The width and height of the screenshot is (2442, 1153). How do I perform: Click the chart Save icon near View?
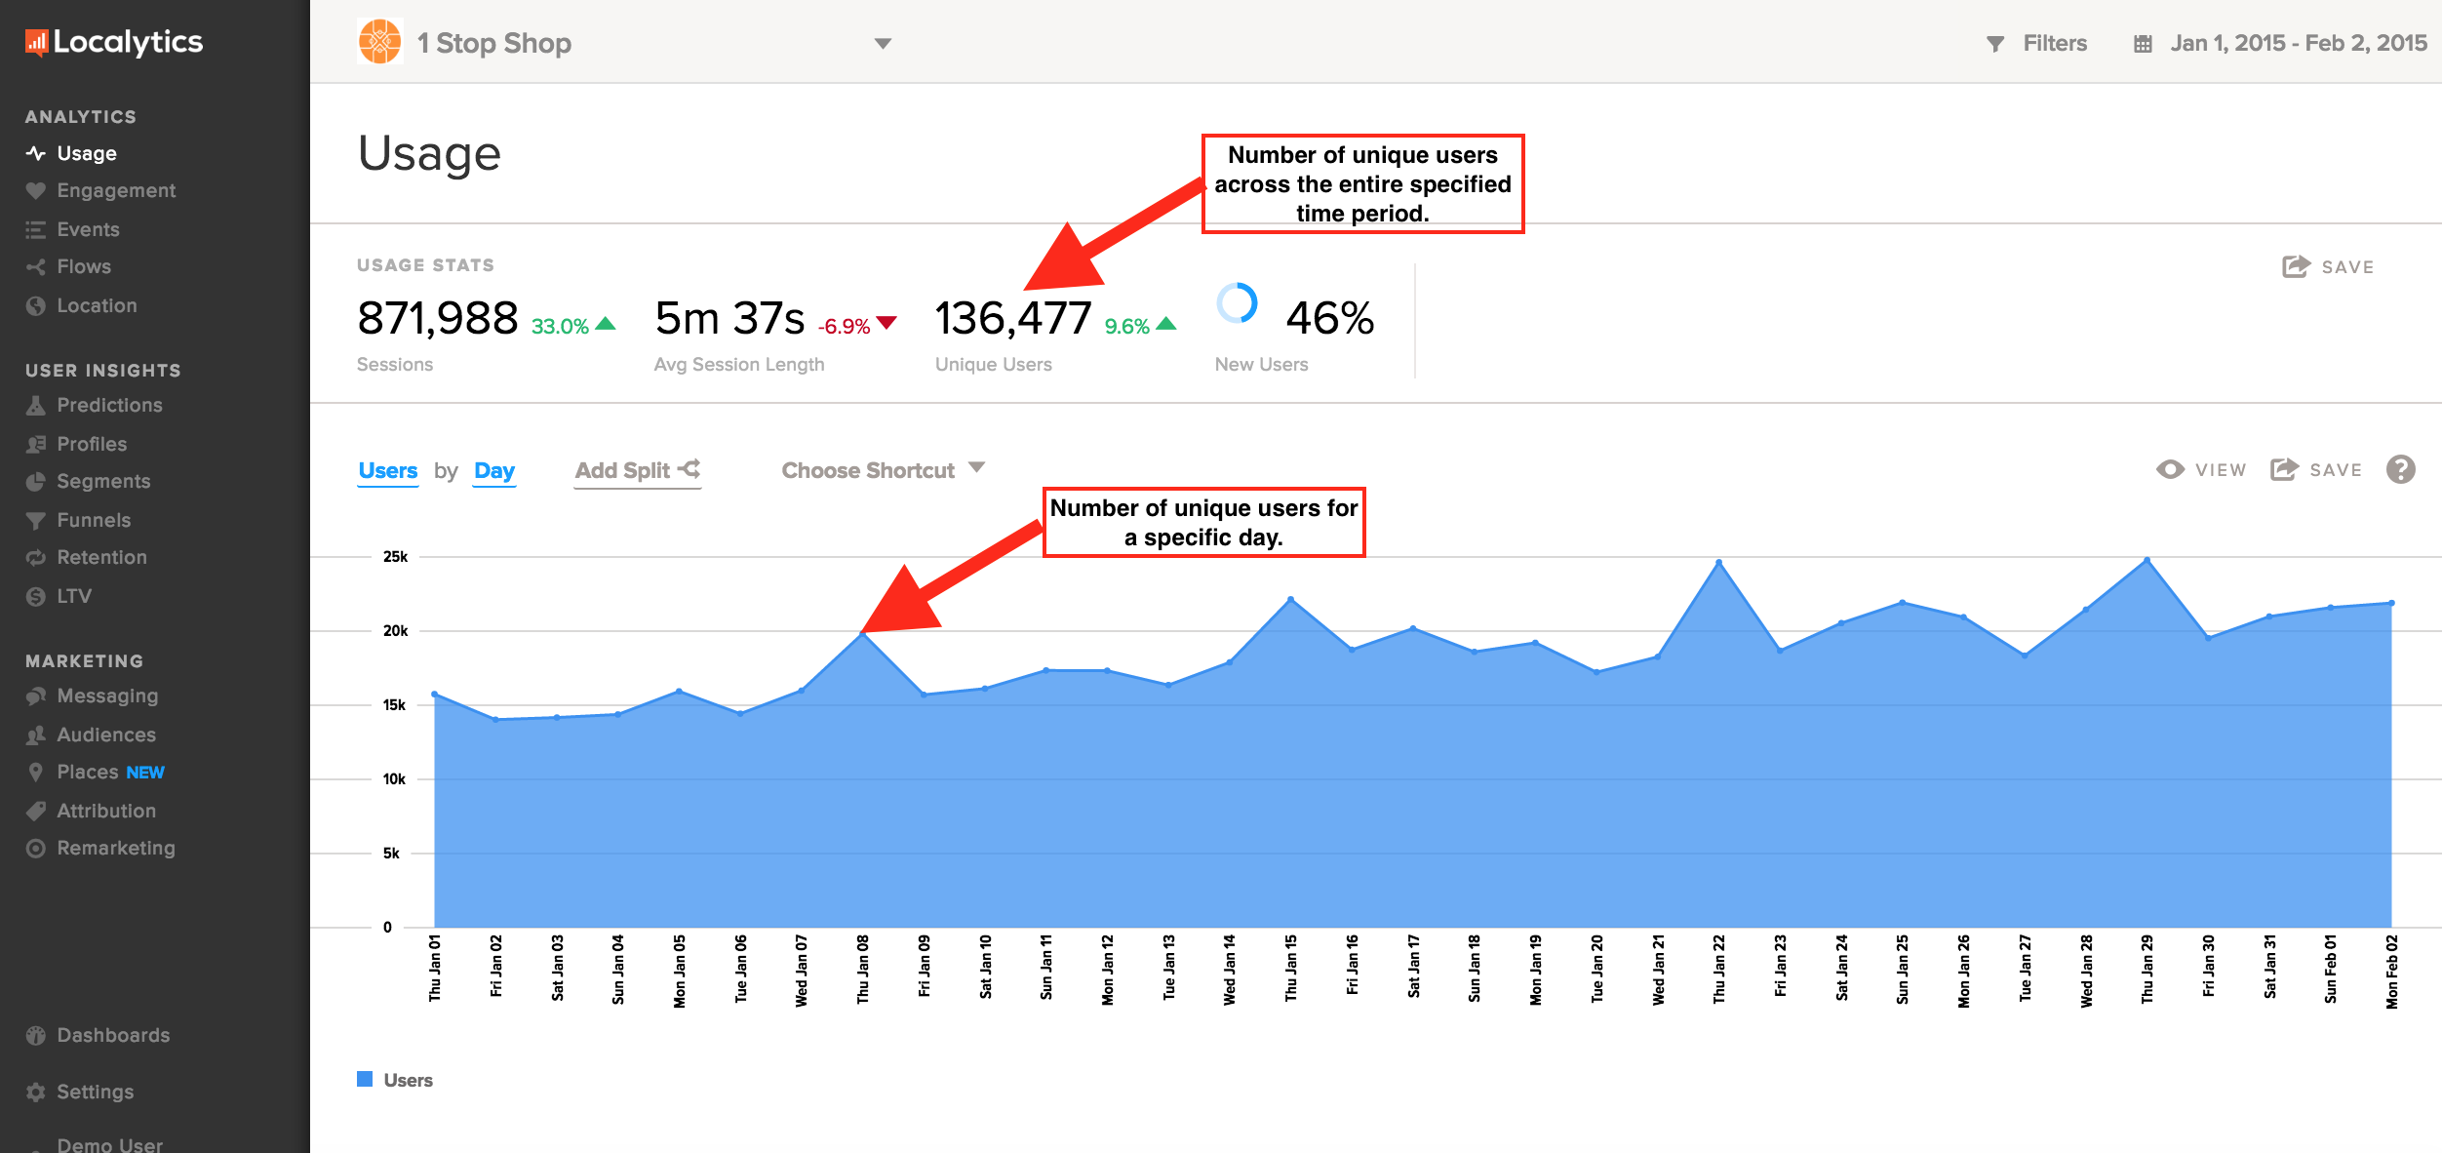point(2284,469)
